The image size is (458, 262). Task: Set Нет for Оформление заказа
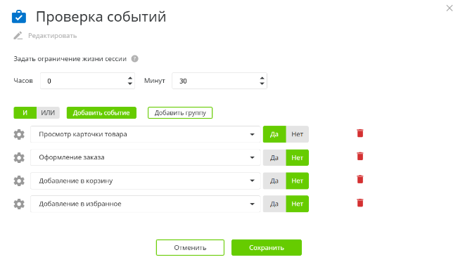tap(298, 157)
